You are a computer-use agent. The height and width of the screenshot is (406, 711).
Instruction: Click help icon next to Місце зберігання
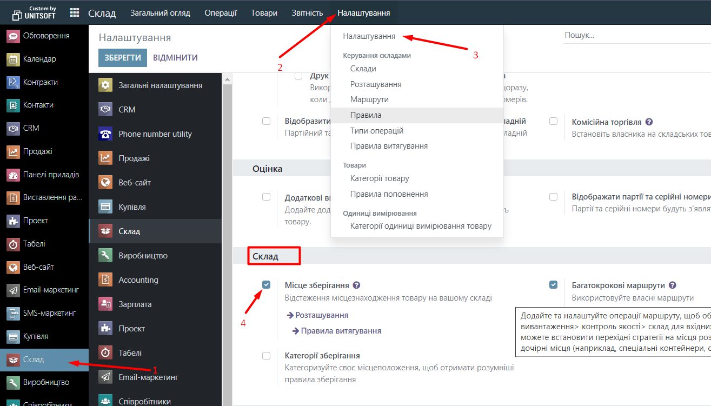356,285
